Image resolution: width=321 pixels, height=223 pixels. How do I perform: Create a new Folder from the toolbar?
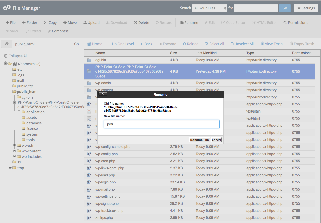pyautogui.click(x=30, y=23)
